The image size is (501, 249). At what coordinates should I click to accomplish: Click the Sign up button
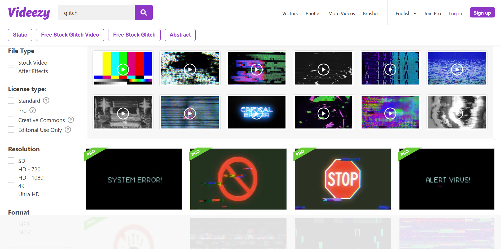(x=482, y=12)
